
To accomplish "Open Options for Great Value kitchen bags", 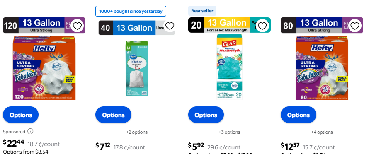I will tap(113, 115).
